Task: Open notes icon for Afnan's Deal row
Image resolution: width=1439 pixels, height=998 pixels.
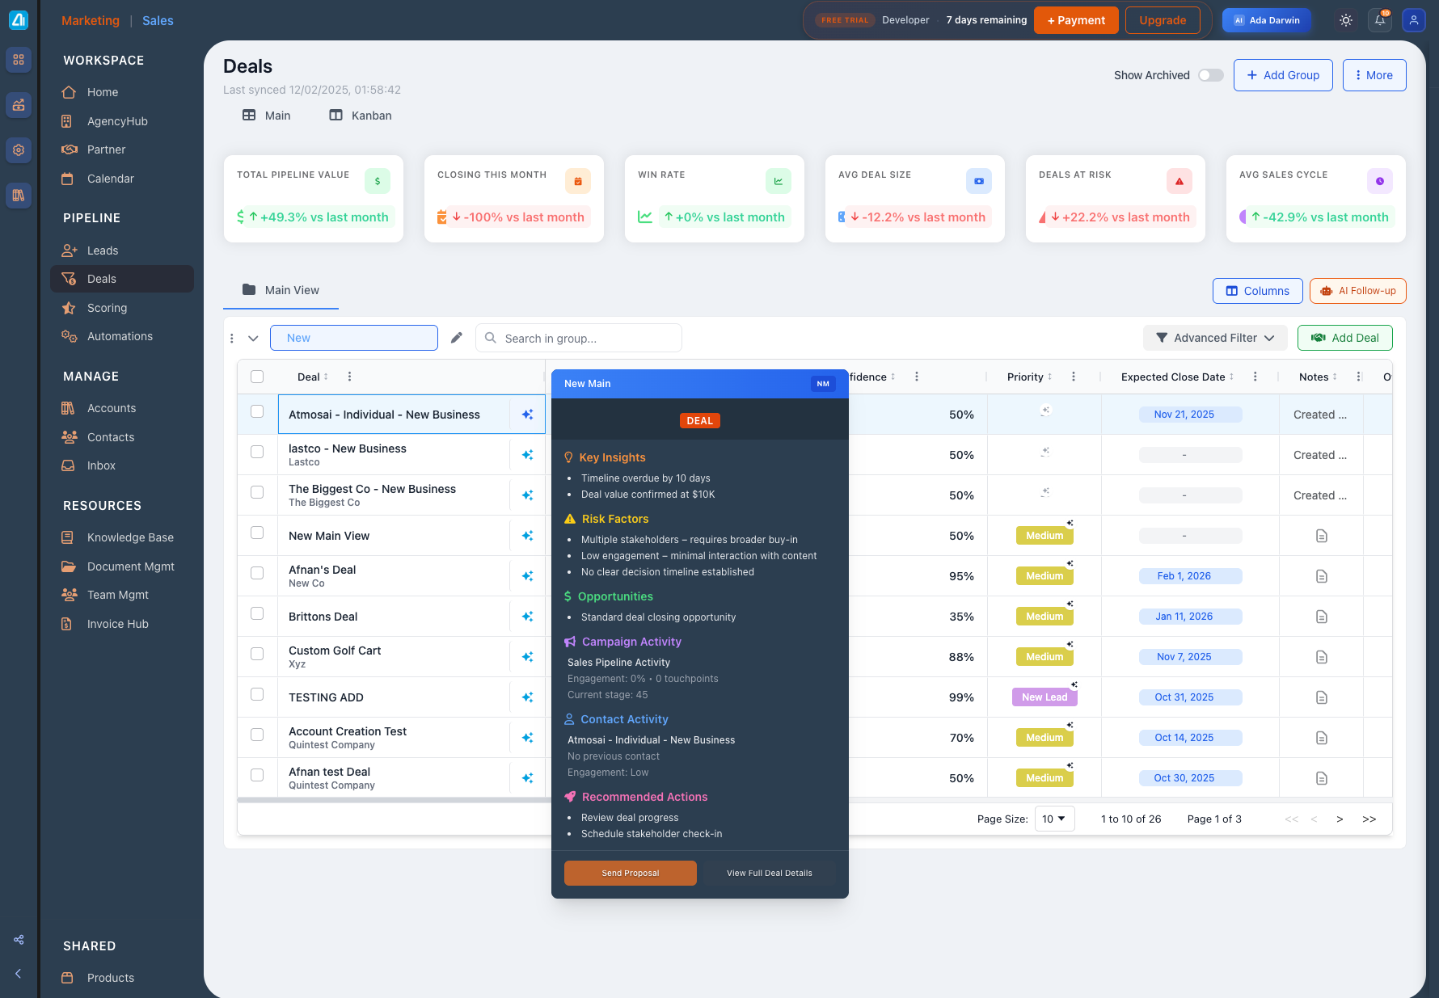Action: point(1322,576)
